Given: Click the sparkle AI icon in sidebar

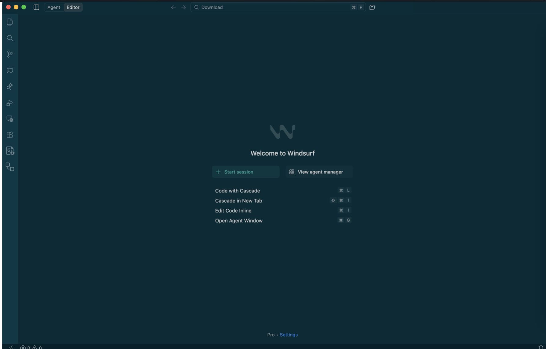Looking at the screenshot, I should pos(10,86).
